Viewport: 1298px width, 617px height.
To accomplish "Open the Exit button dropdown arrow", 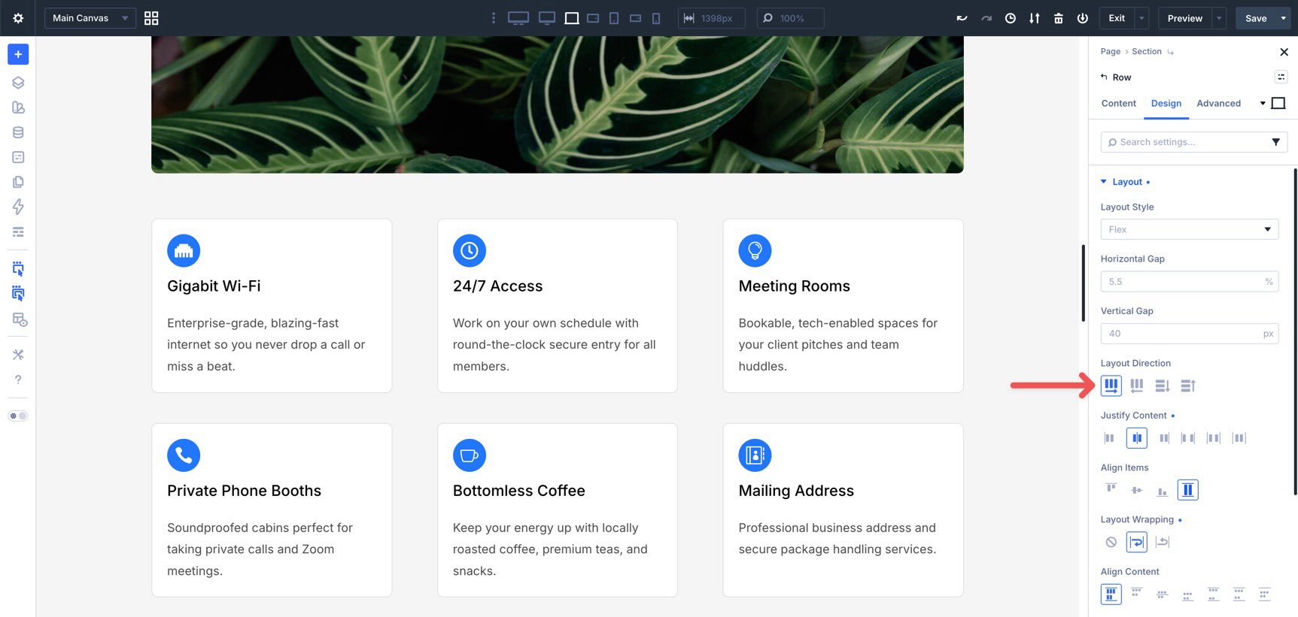I will (x=1142, y=18).
